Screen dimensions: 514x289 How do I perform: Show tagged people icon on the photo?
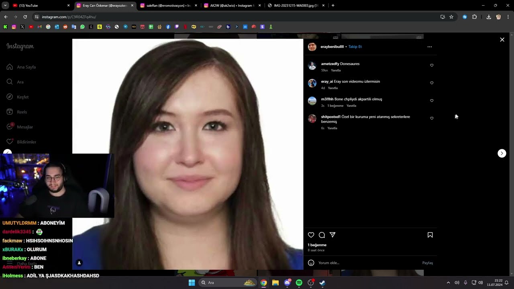pyautogui.click(x=79, y=263)
